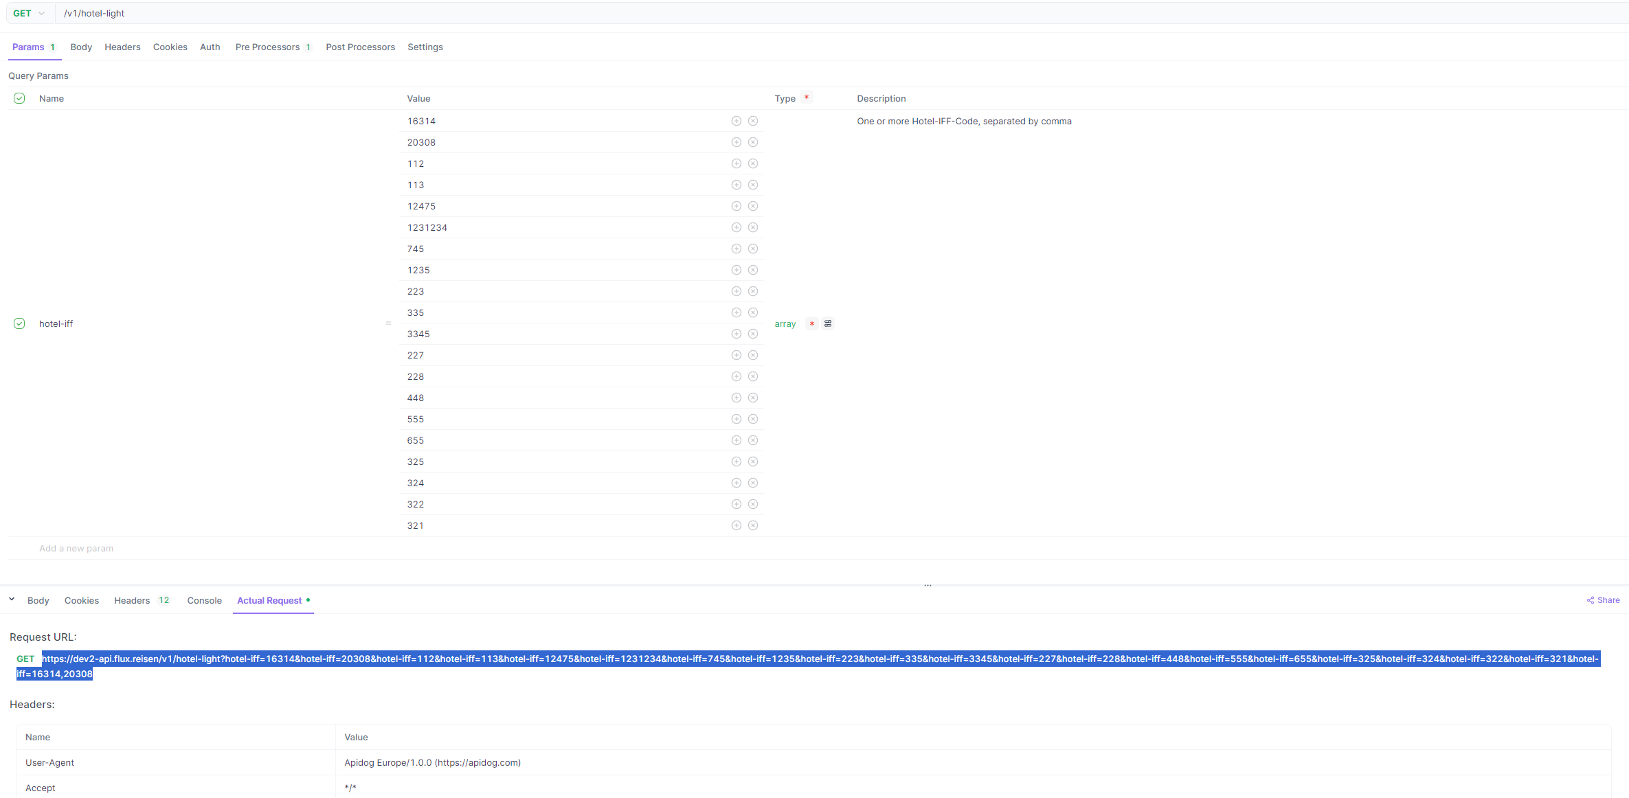Viewport: 1629px width, 798px height.
Task: Click the Add a new param field
Action: [76, 548]
